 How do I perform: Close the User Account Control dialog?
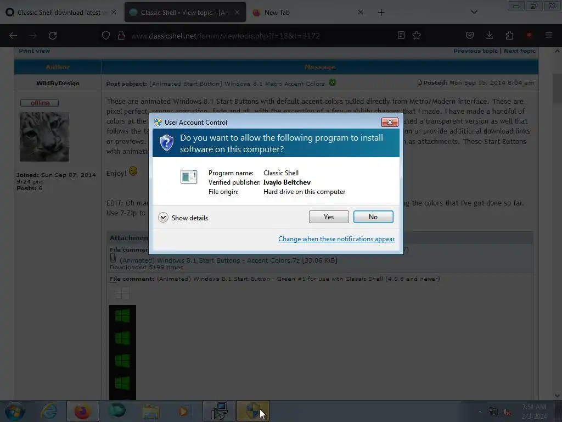[390, 123]
